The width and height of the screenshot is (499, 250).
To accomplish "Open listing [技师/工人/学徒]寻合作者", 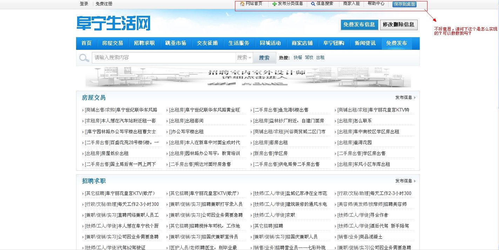I will [363, 215].
